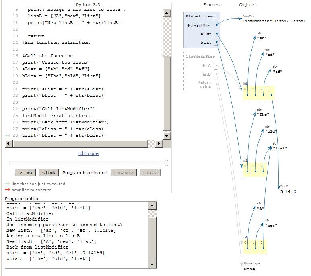The width and height of the screenshot is (311, 276).
Task: Click 'Python 3.3' heading
Action: (88, 4)
